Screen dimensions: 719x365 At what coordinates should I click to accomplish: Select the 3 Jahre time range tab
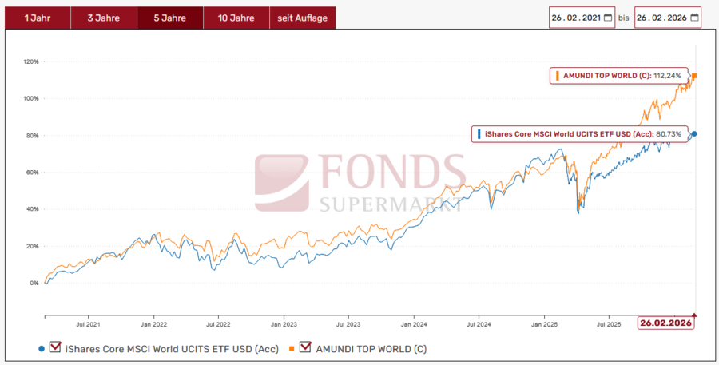point(104,18)
